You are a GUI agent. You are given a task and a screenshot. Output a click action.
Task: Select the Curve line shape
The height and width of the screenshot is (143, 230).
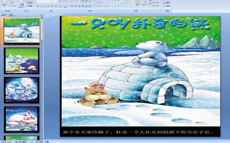[x=124, y=6]
